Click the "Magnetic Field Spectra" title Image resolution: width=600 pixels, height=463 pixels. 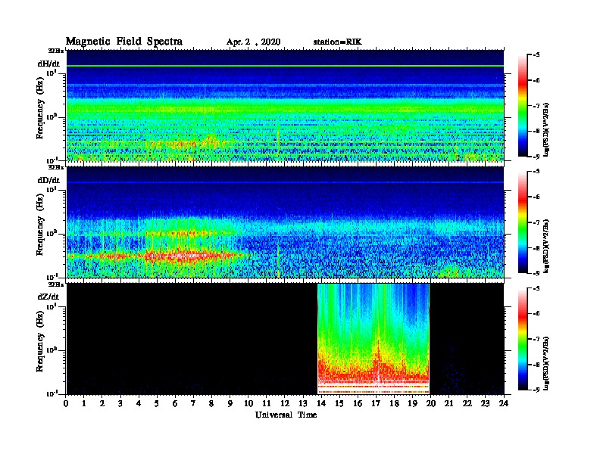[124, 42]
